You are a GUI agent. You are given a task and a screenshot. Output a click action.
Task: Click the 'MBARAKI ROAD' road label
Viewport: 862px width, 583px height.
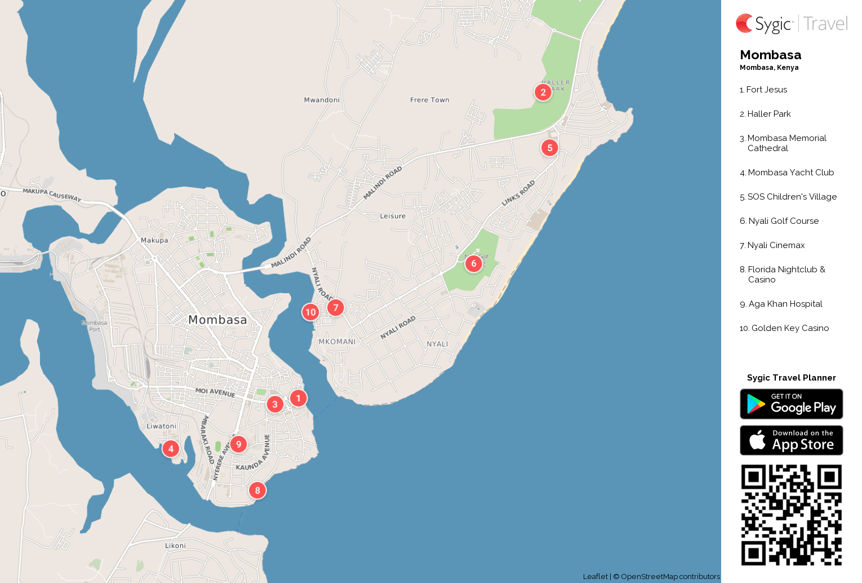pos(207,440)
